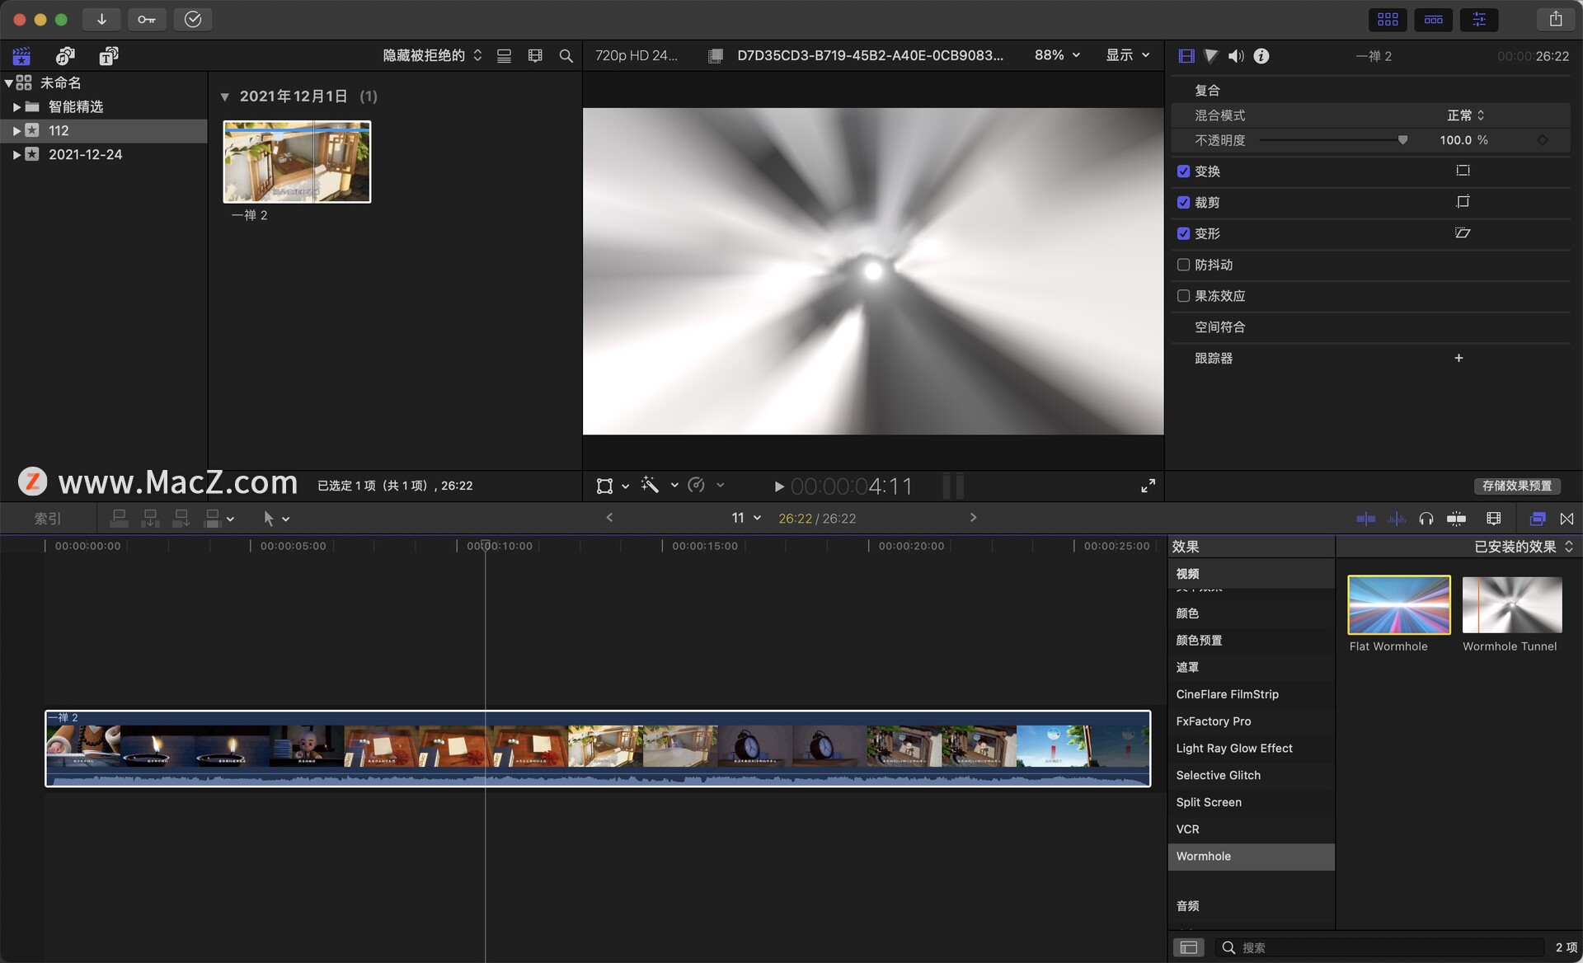Open the 88% viewer zoom dropdown

point(1057,55)
